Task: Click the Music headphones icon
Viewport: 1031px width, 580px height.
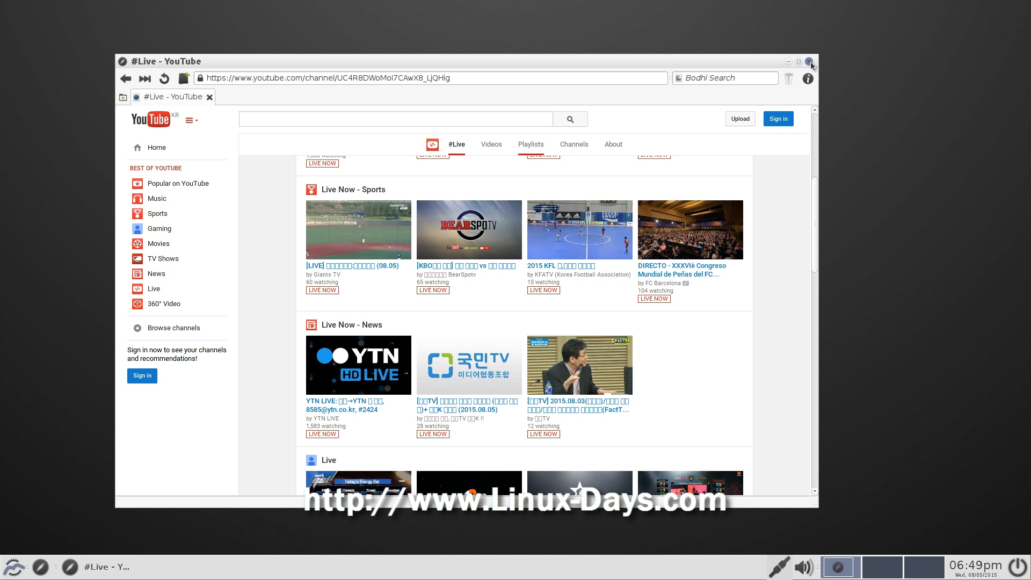Action: click(137, 199)
